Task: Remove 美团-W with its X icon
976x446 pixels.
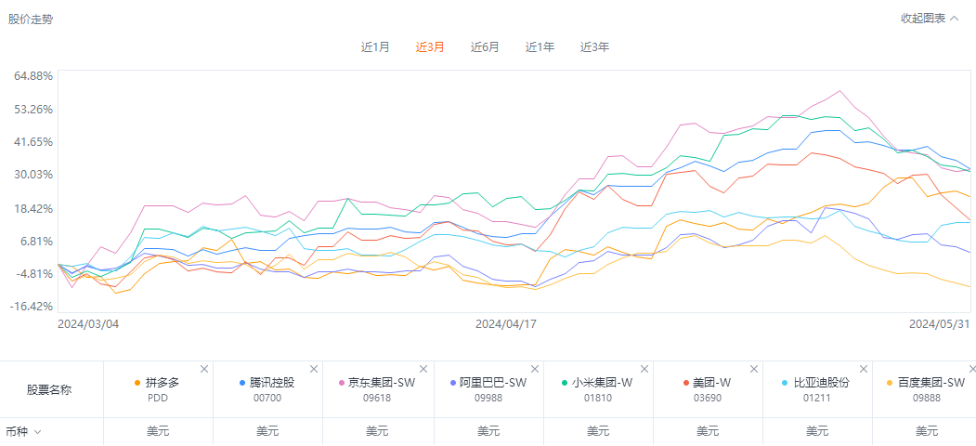Action: pyautogui.click(x=753, y=369)
